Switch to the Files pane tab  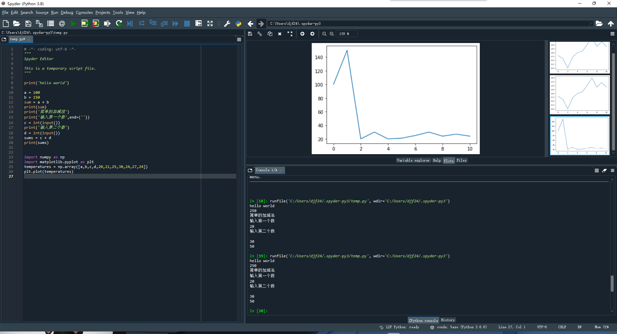coord(461,160)
